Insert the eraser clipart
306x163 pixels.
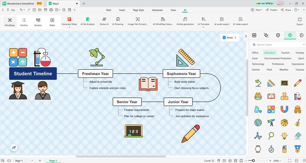pos(298,136)
